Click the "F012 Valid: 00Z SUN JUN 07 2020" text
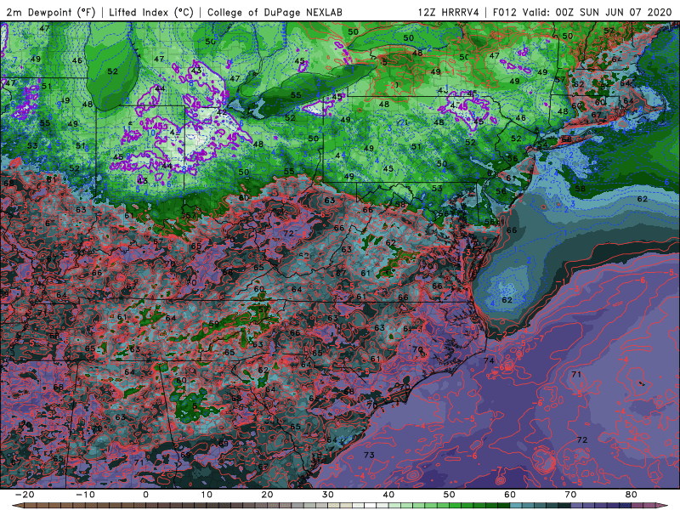Screen dimensions: 680x510 point(582,12)
